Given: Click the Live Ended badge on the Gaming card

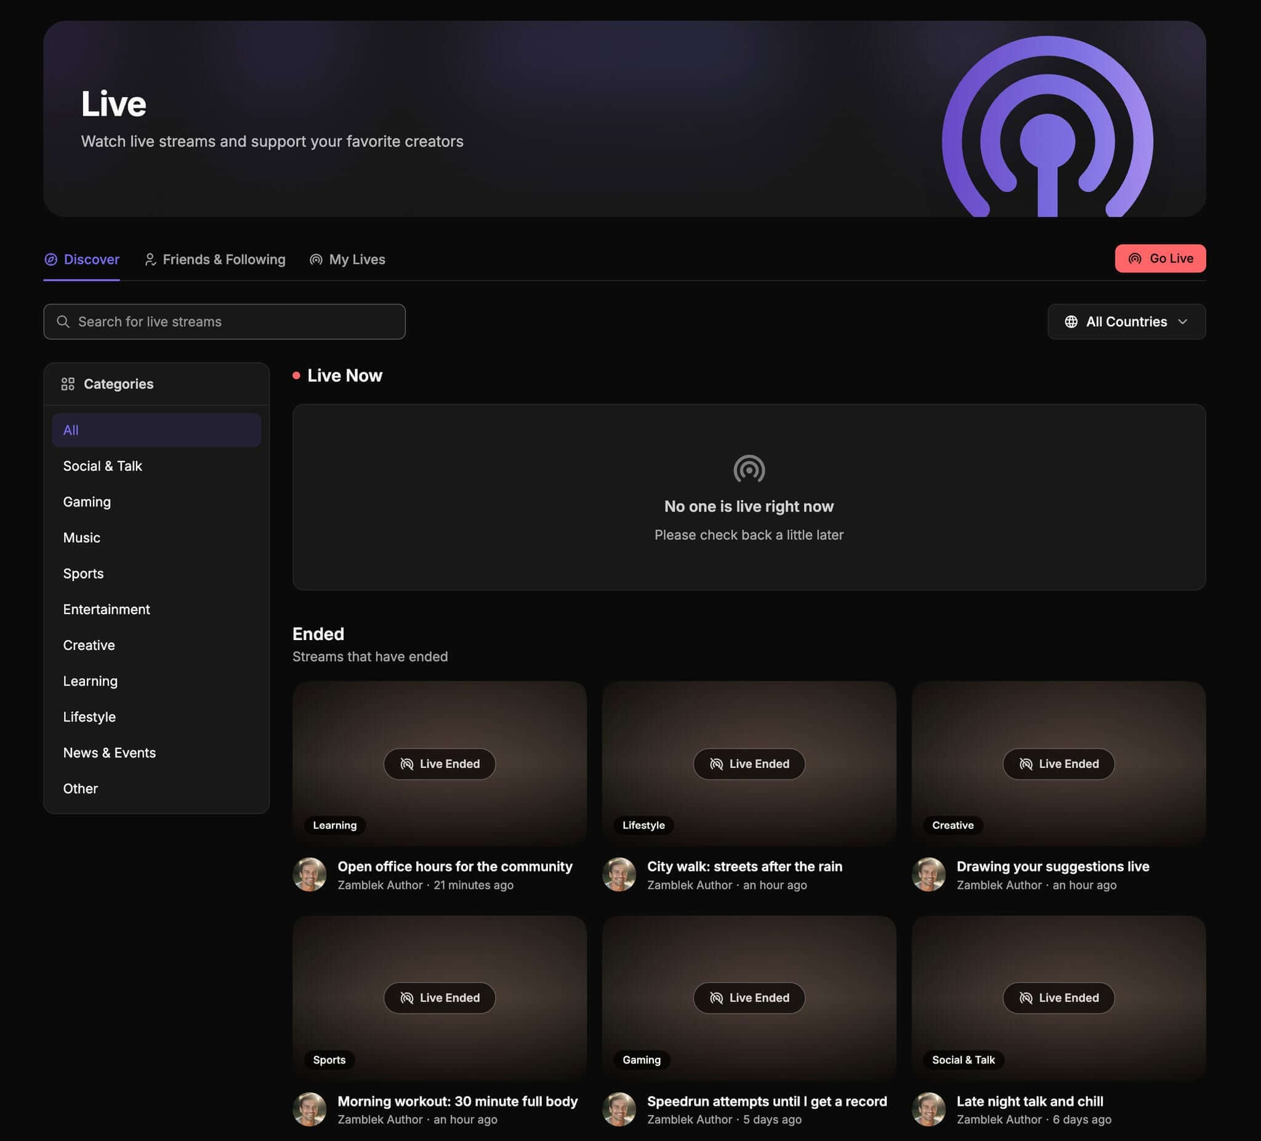Looking at the screenshot, I should pyautogui.click(x=749, y=998).
